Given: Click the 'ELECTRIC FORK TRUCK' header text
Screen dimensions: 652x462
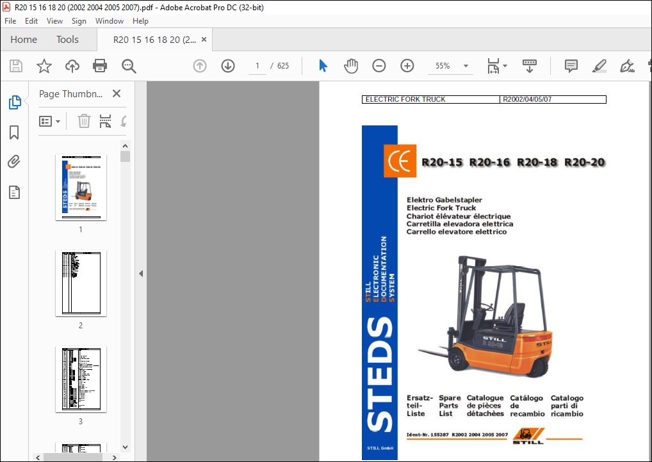Looking at the screenshot, I should point(405,99).
